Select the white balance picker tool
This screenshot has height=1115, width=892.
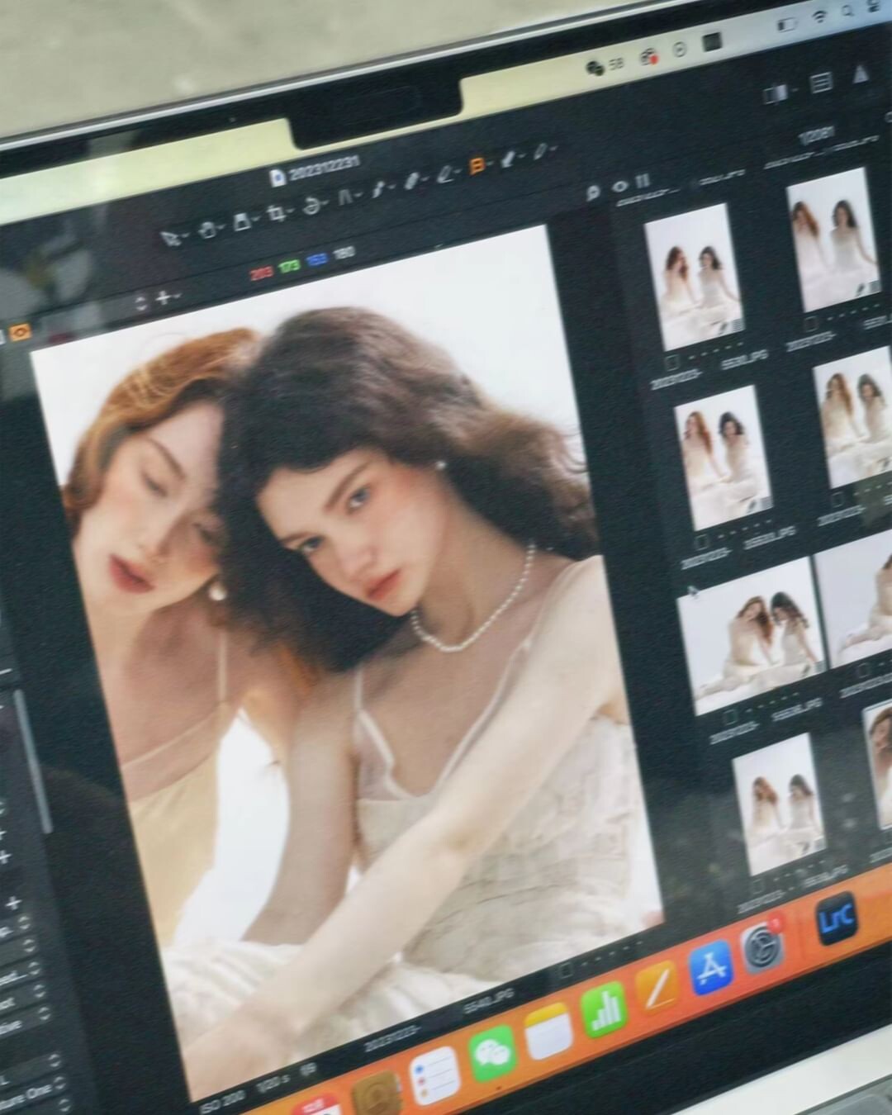pyautogui.click(x=446, y=173)
